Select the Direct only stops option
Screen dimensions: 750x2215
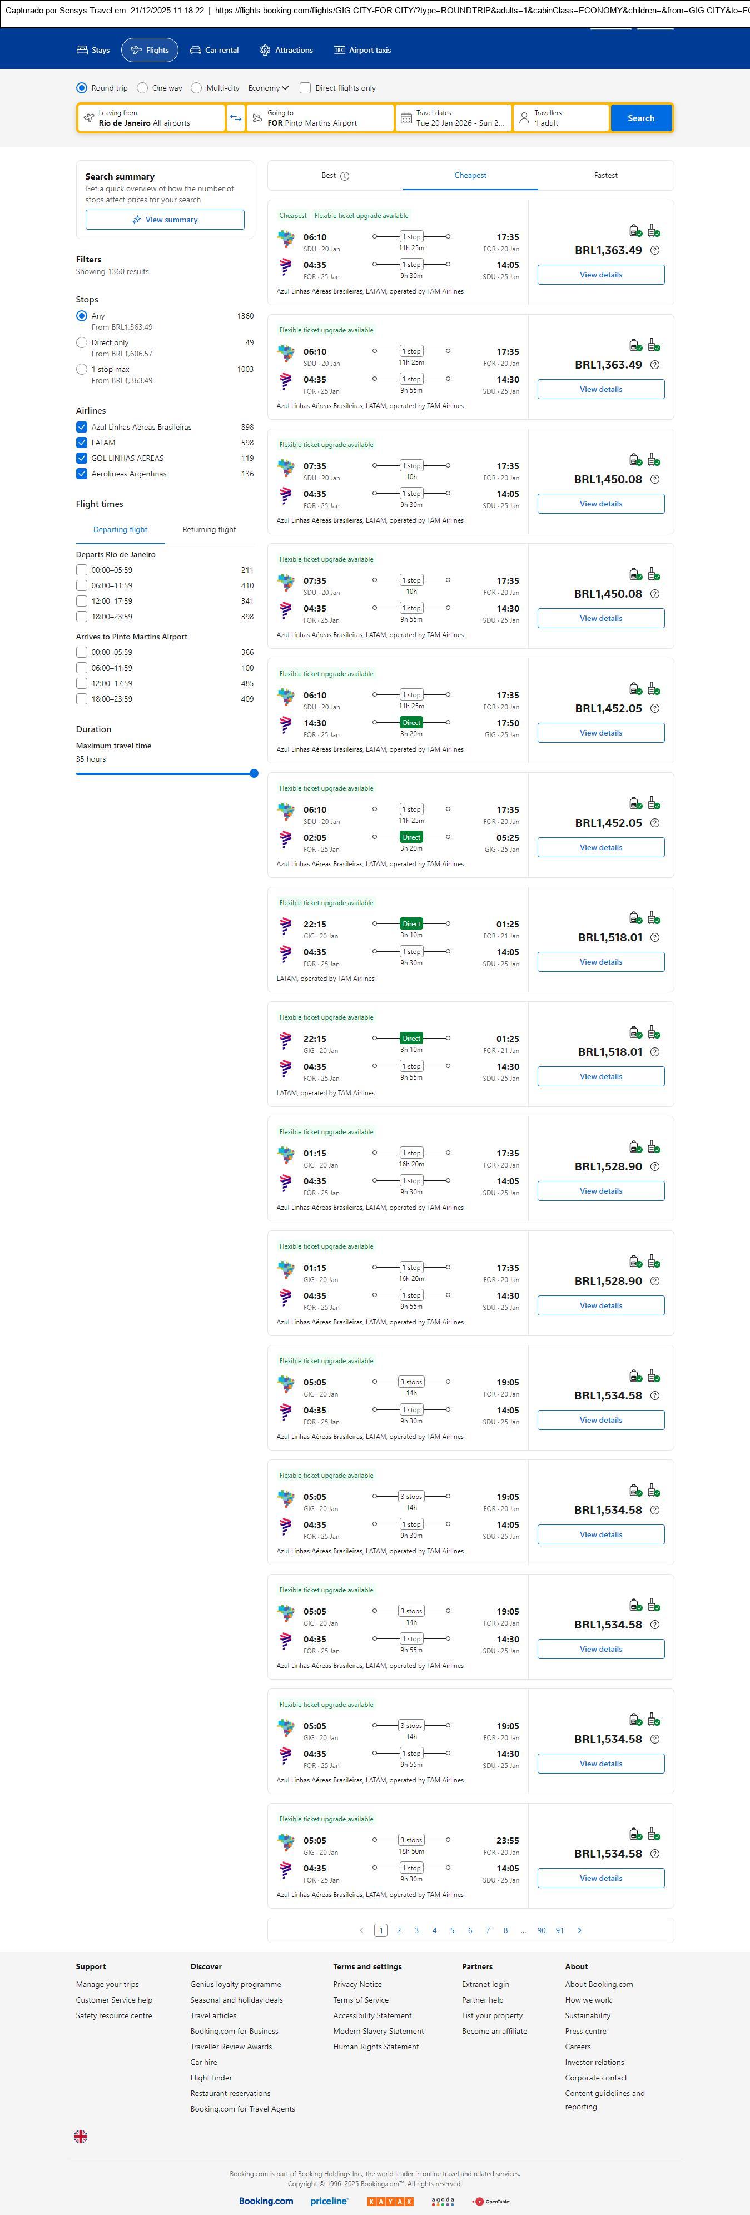point(82,342)
